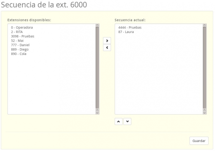
Task: Move selected sequence item down
Action: 127,121
